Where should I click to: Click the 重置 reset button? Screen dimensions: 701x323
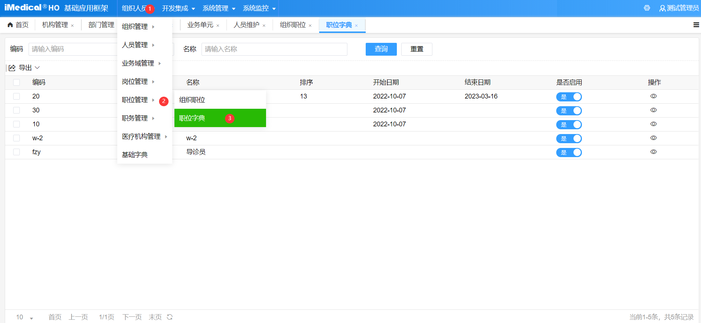click(x=417, y=49)
